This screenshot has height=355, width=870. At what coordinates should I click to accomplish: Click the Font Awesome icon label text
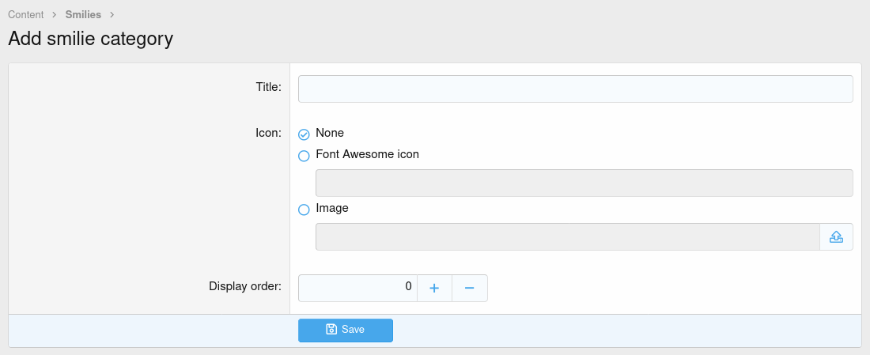pos(367,154)
